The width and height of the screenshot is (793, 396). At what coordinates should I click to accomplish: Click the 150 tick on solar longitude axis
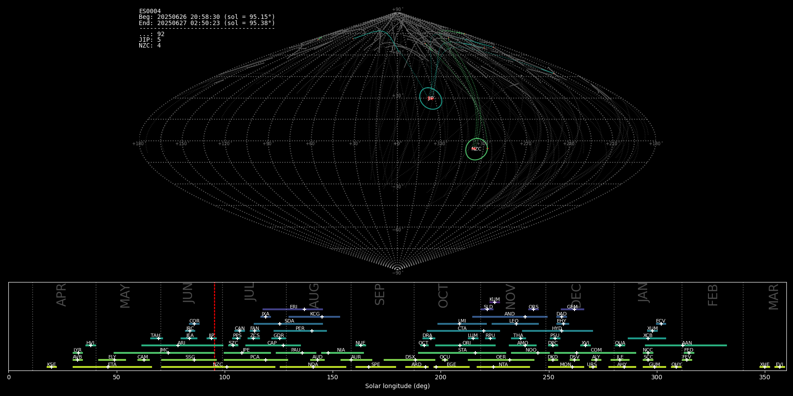coord(333,377)
